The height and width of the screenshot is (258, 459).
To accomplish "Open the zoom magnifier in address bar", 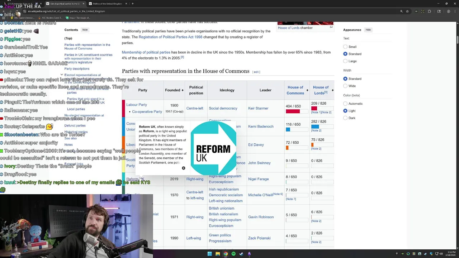I will (x=401, y=11).
